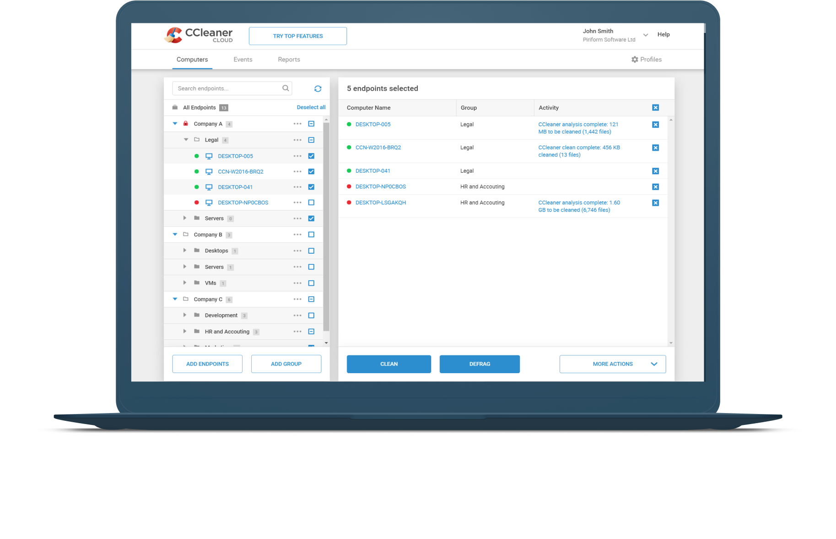836x539 pixels.
Task: Collapse the Legal group tree
Action: [x=186, y=140]
